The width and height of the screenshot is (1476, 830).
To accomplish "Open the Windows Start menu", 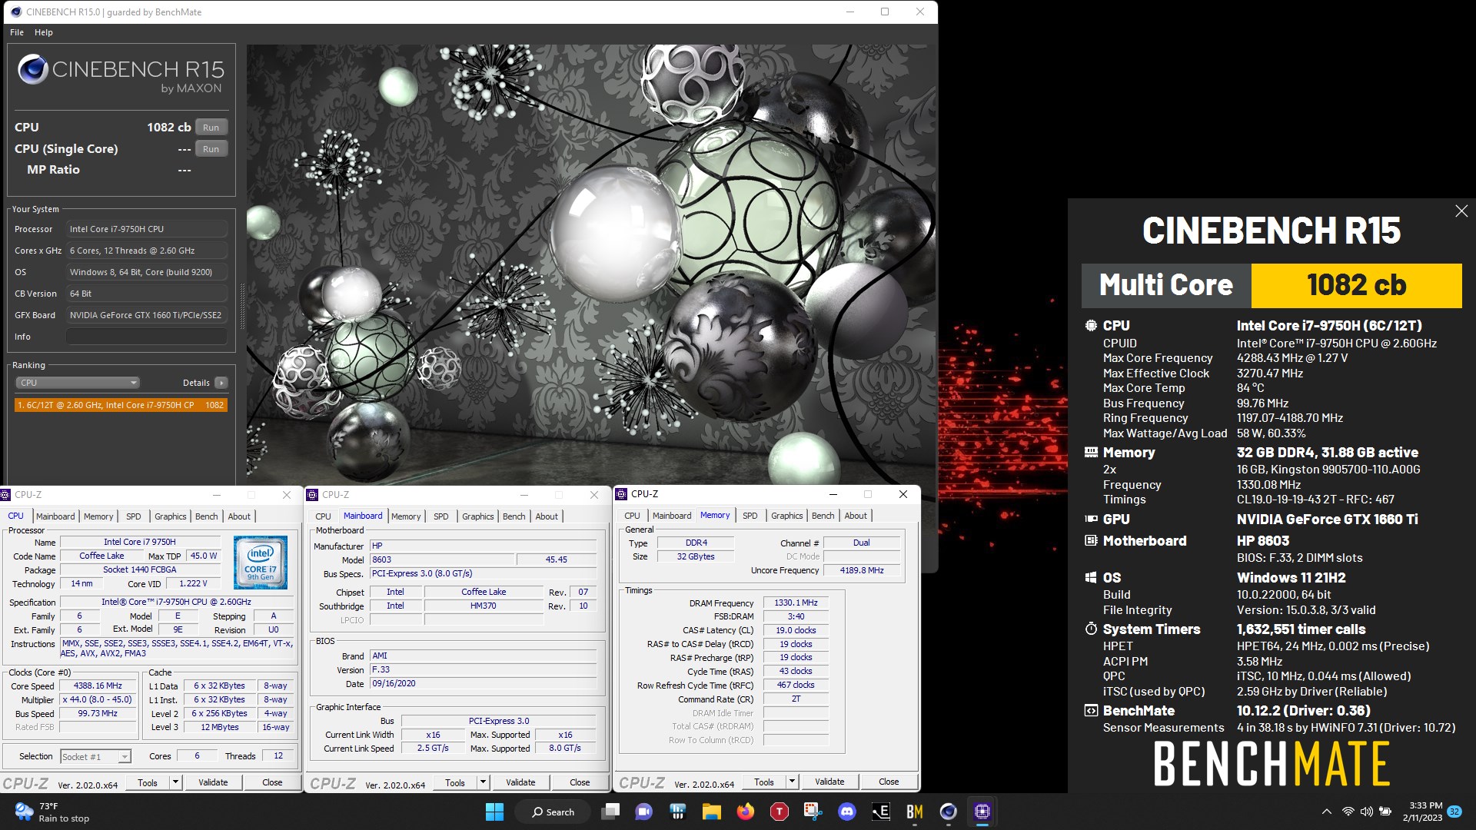I will pos(494,812).
